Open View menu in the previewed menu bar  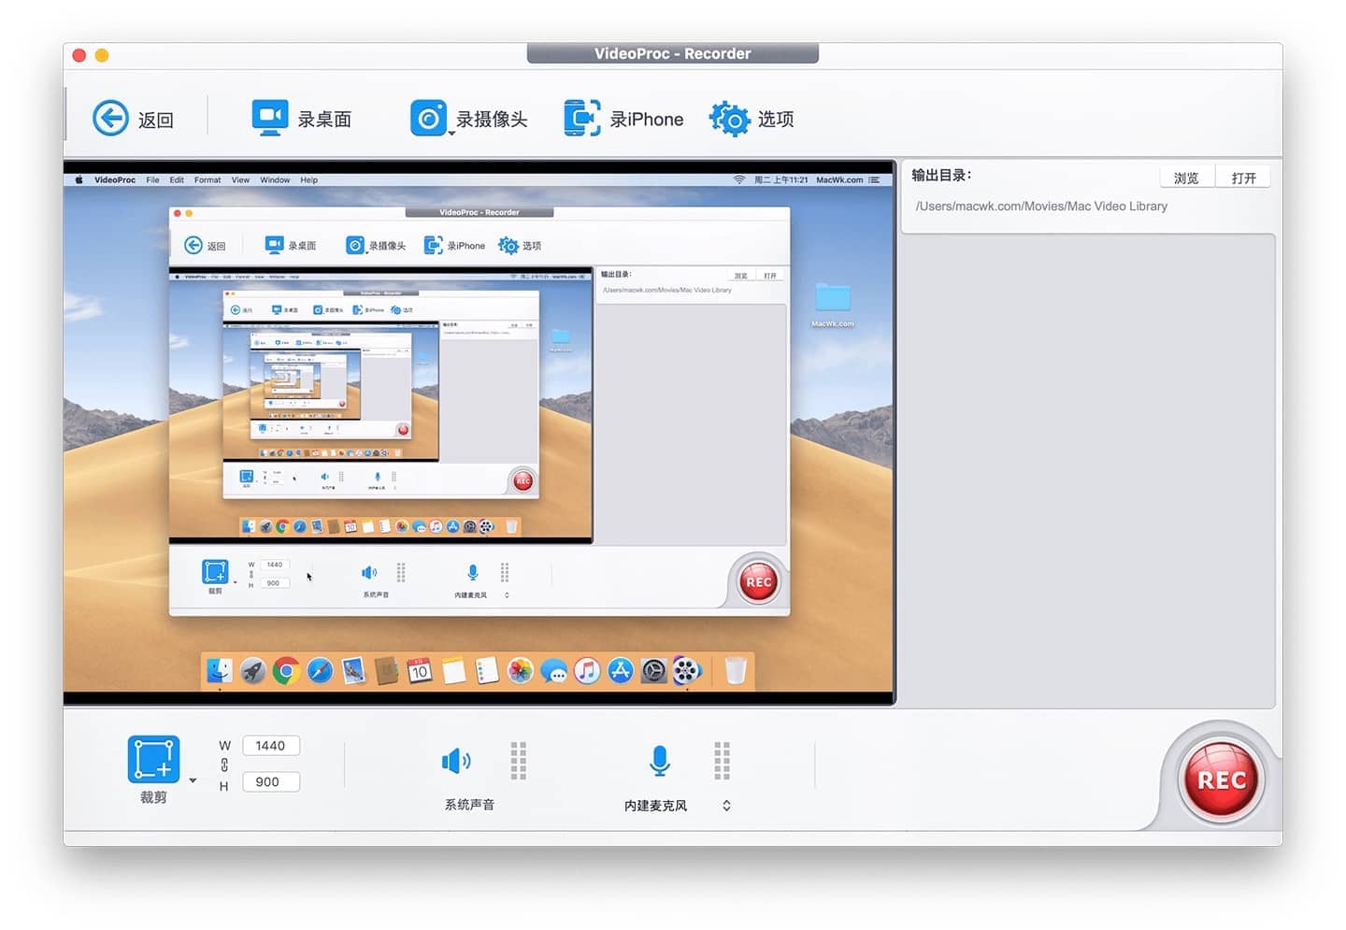[240, 179]
